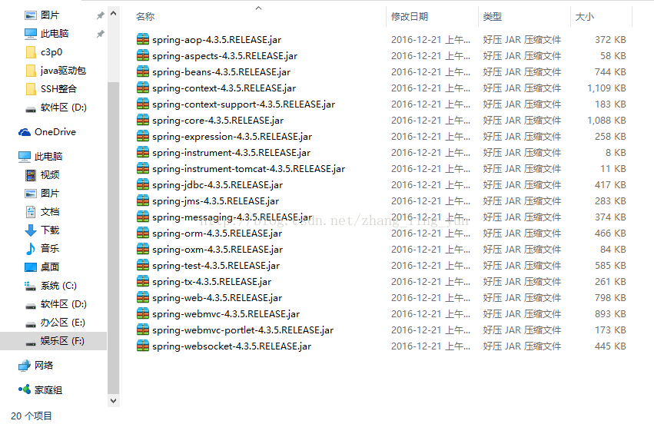Open the c3p0 folder in navigation pane
The image size is (654, 424).
pos(44,52)
